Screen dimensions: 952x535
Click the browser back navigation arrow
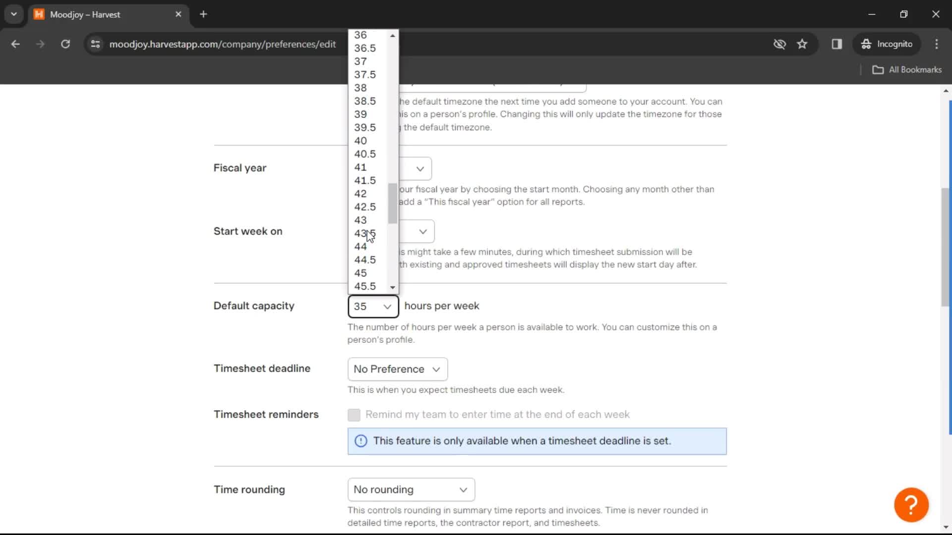pos(16,44)
